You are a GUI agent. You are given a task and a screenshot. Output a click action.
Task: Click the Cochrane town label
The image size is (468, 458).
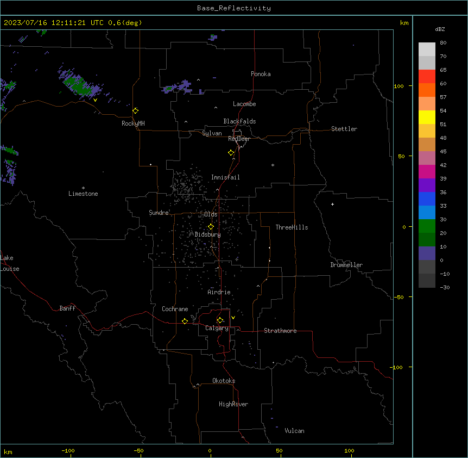pyautogui.click(x=175, y=309)
